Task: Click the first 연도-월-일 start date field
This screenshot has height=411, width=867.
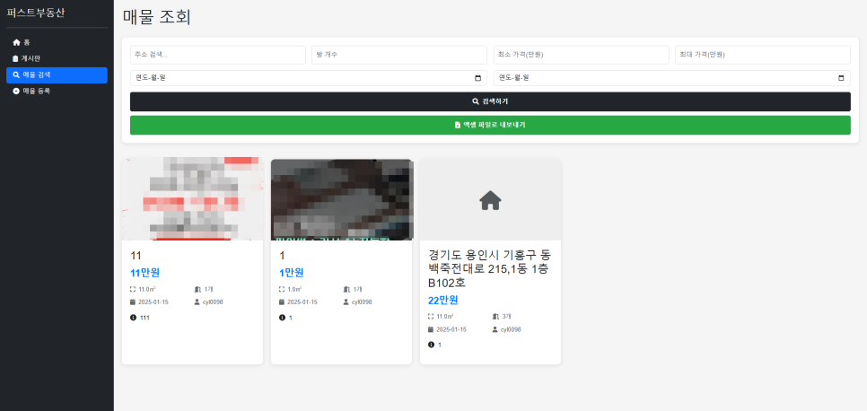Action: click(x=309, y=78)
